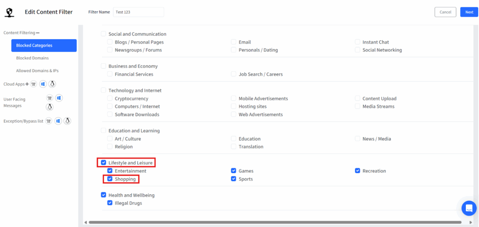The width and height of the screenshot is (479, 227).
Task: Click the Windows icon next to Cloud Apps
Action: (43, 84)
